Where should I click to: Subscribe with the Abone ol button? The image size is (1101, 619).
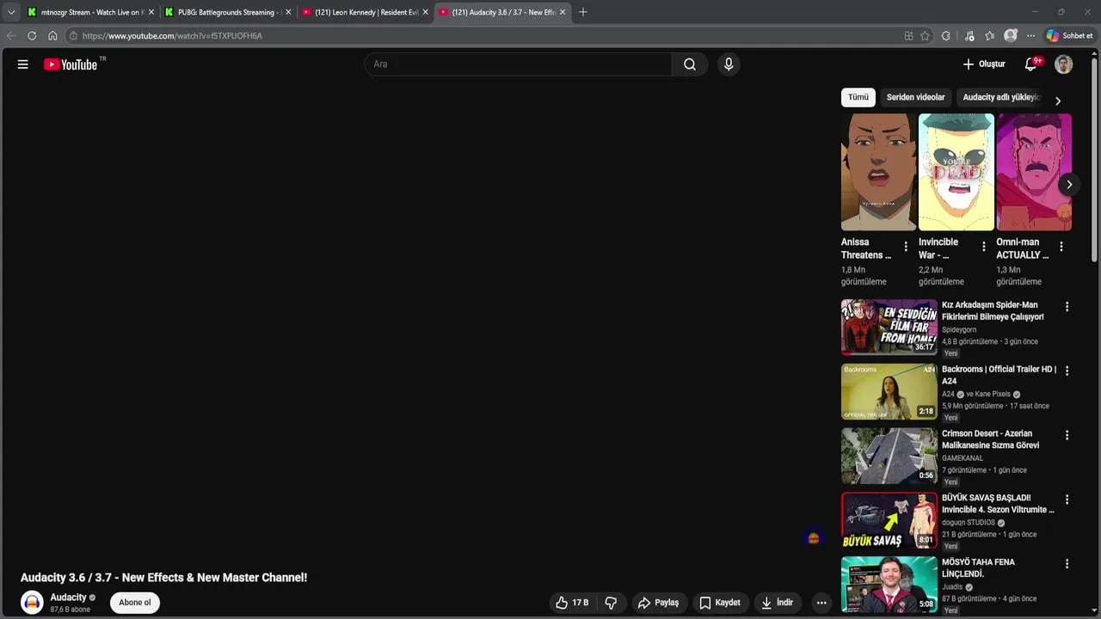pyautogui.click(x=135, y=603)
